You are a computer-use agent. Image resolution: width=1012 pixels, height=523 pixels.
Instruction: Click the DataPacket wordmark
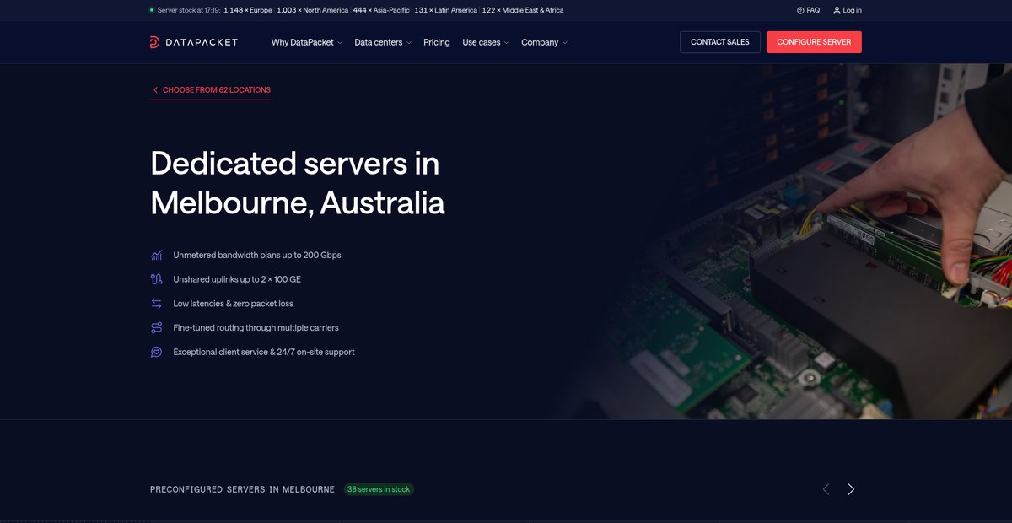[x=201, y=42]
